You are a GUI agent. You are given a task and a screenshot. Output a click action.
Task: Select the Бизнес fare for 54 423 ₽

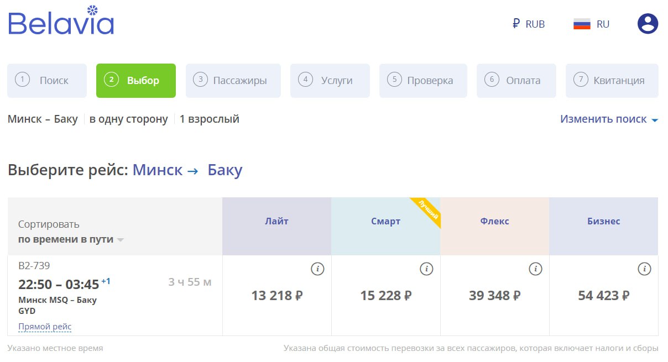tap(603, 296)
